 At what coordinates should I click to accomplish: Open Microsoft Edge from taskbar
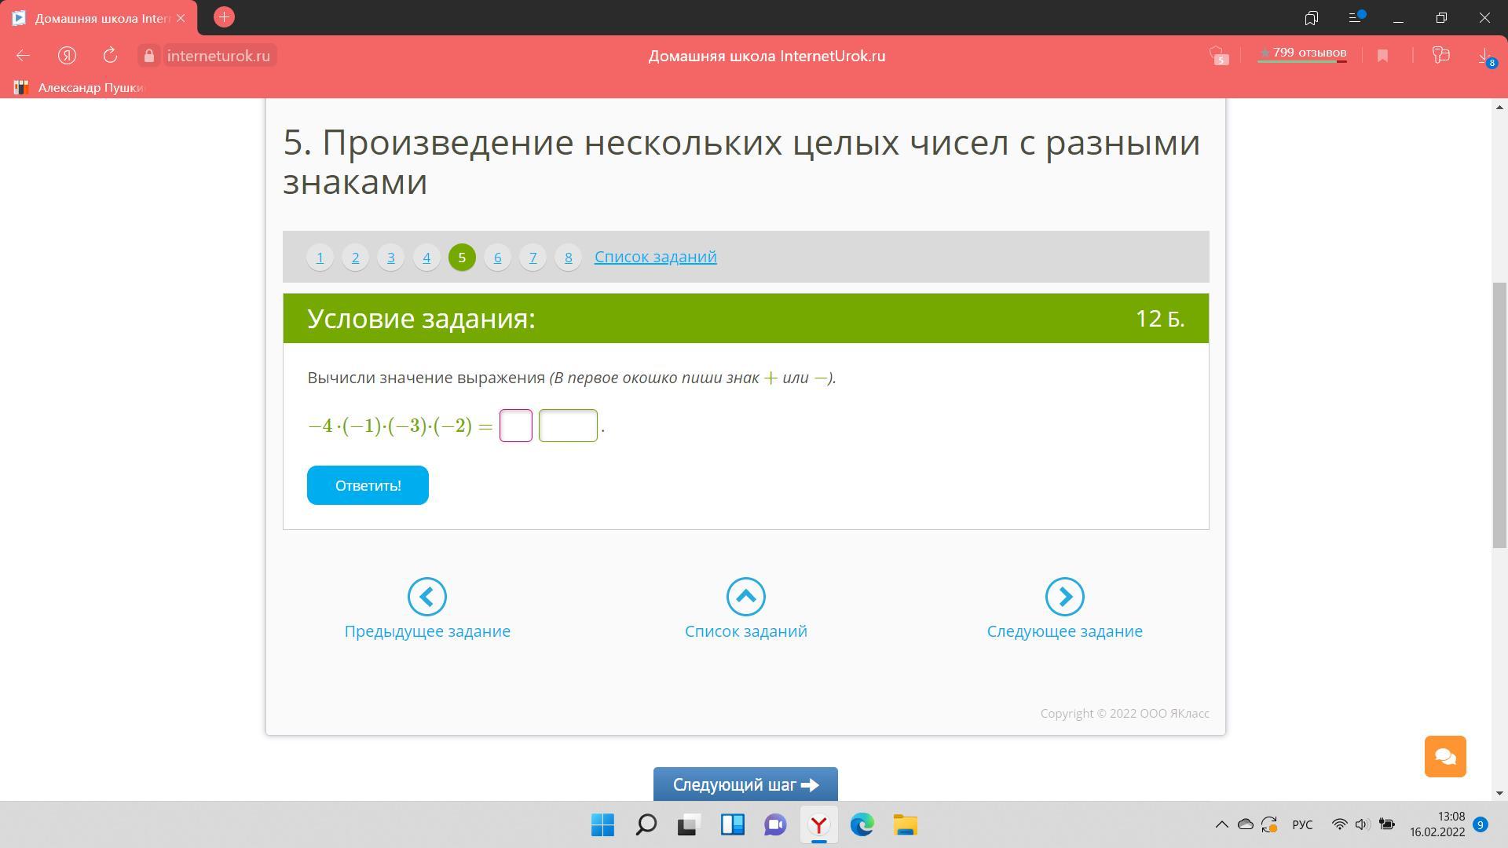click(862, 824)
